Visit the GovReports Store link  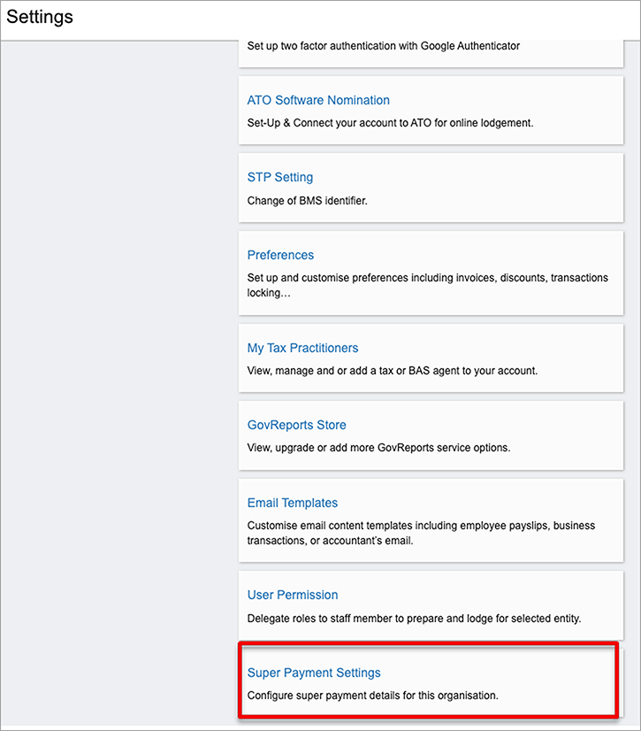[297, 425]
